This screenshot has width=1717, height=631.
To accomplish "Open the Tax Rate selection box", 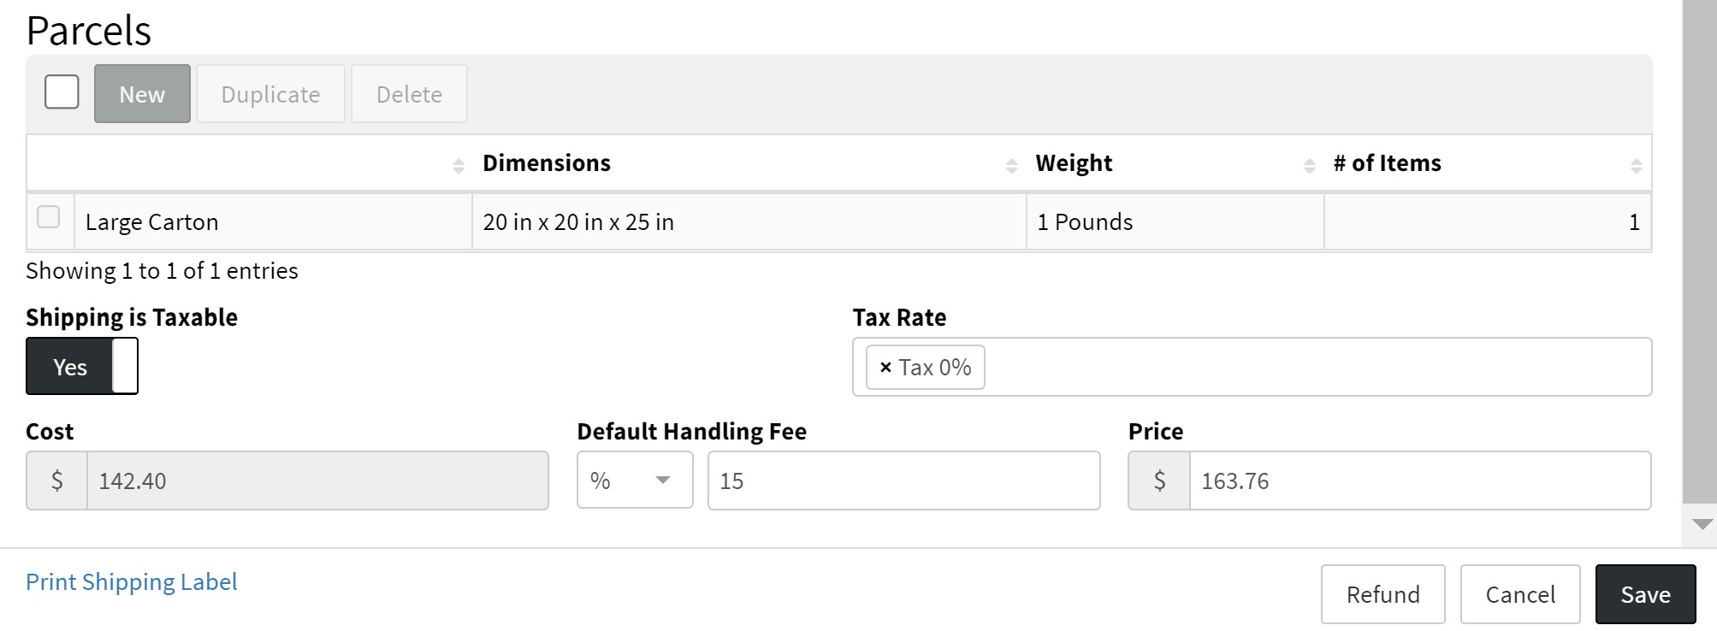I will coord(1317,368).
